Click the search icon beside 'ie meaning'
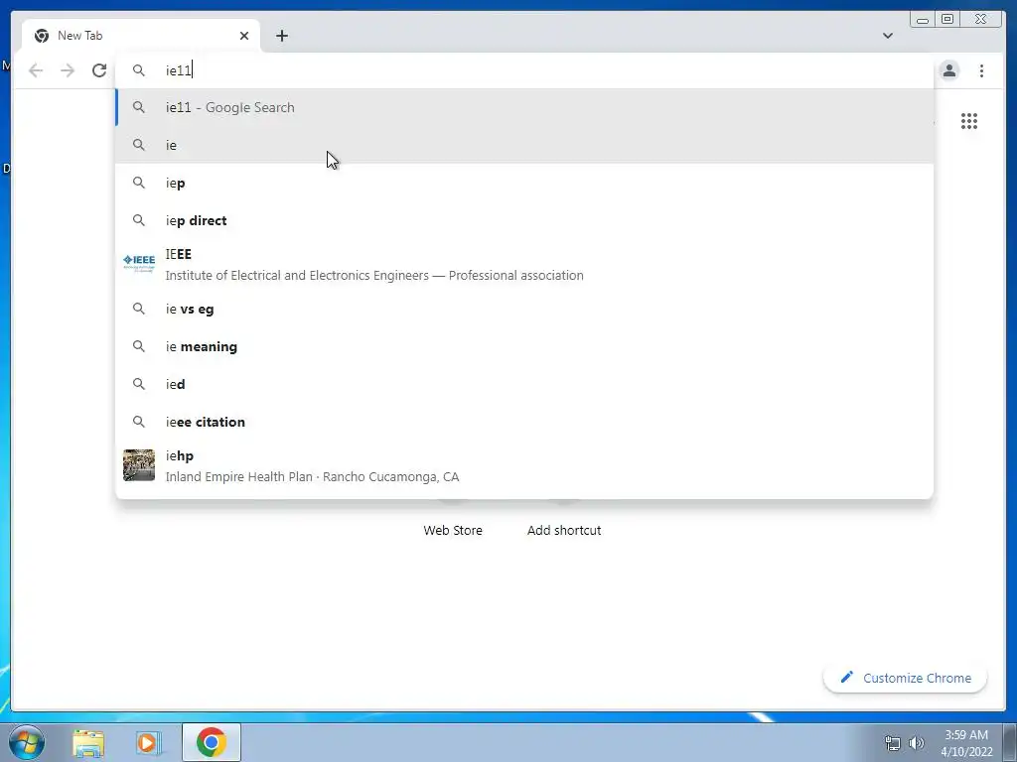Screen dimensions: 1017x762 139,346
